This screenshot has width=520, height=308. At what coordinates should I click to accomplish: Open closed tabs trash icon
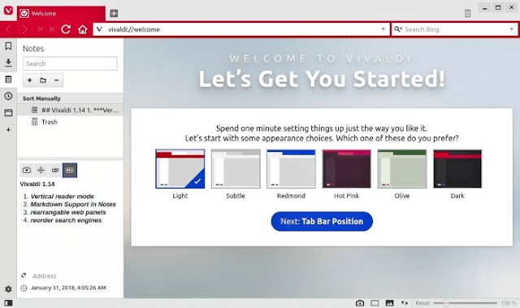[467, 13]
